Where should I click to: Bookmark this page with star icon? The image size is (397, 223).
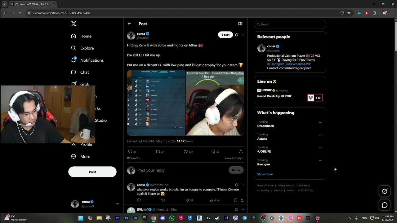tap(349, 13)
